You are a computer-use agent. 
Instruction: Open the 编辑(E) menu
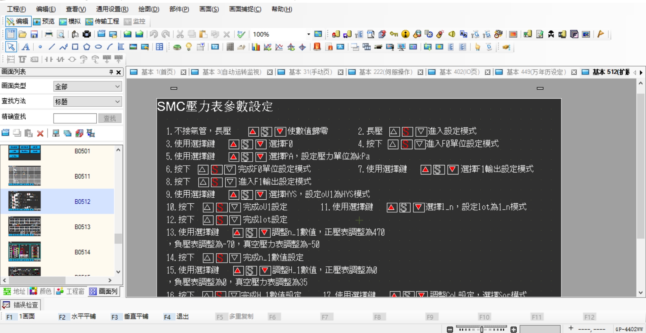[46, 9]
